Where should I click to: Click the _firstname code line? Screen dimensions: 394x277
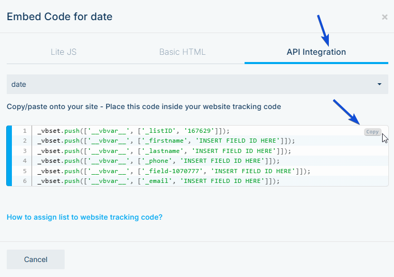pyautogui.click(x=166, y=141)
